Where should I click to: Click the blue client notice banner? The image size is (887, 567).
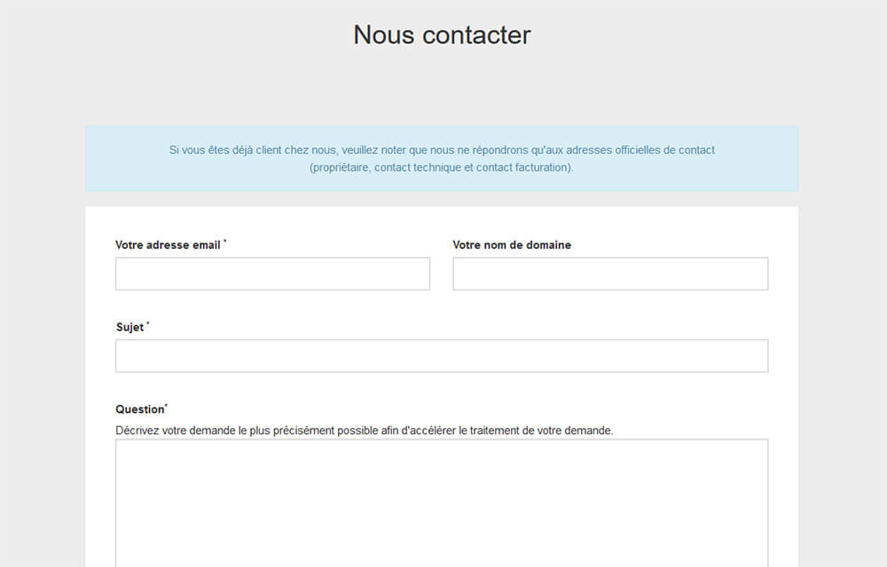click(x=442, y=159)
